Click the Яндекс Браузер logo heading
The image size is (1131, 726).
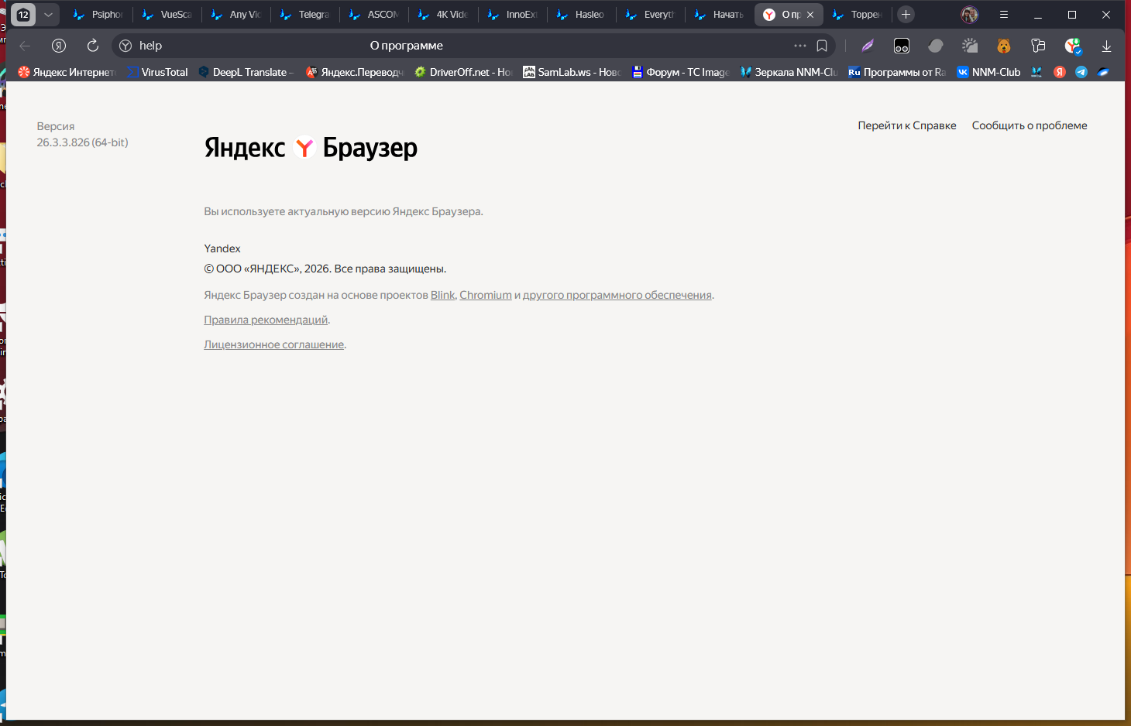point(311,147)
